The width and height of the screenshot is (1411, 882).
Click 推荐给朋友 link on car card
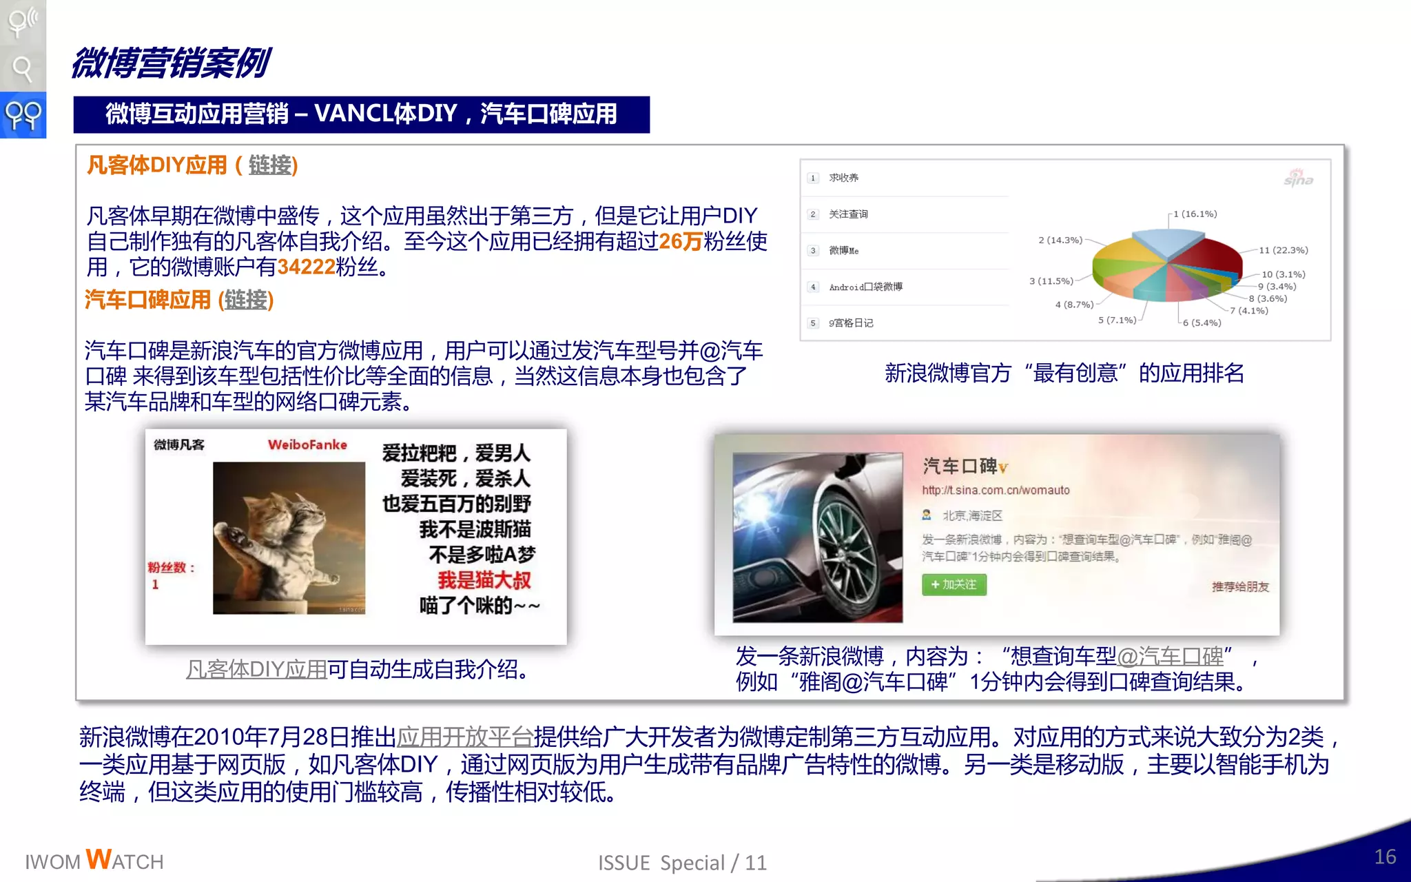[x=1240, y=586]
